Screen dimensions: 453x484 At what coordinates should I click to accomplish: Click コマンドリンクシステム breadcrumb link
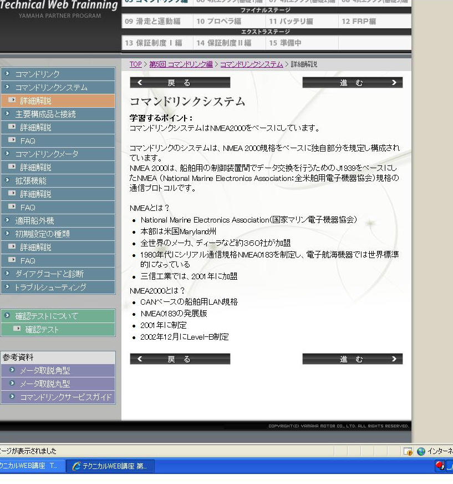pyautogui.click(x=251, y=64)
